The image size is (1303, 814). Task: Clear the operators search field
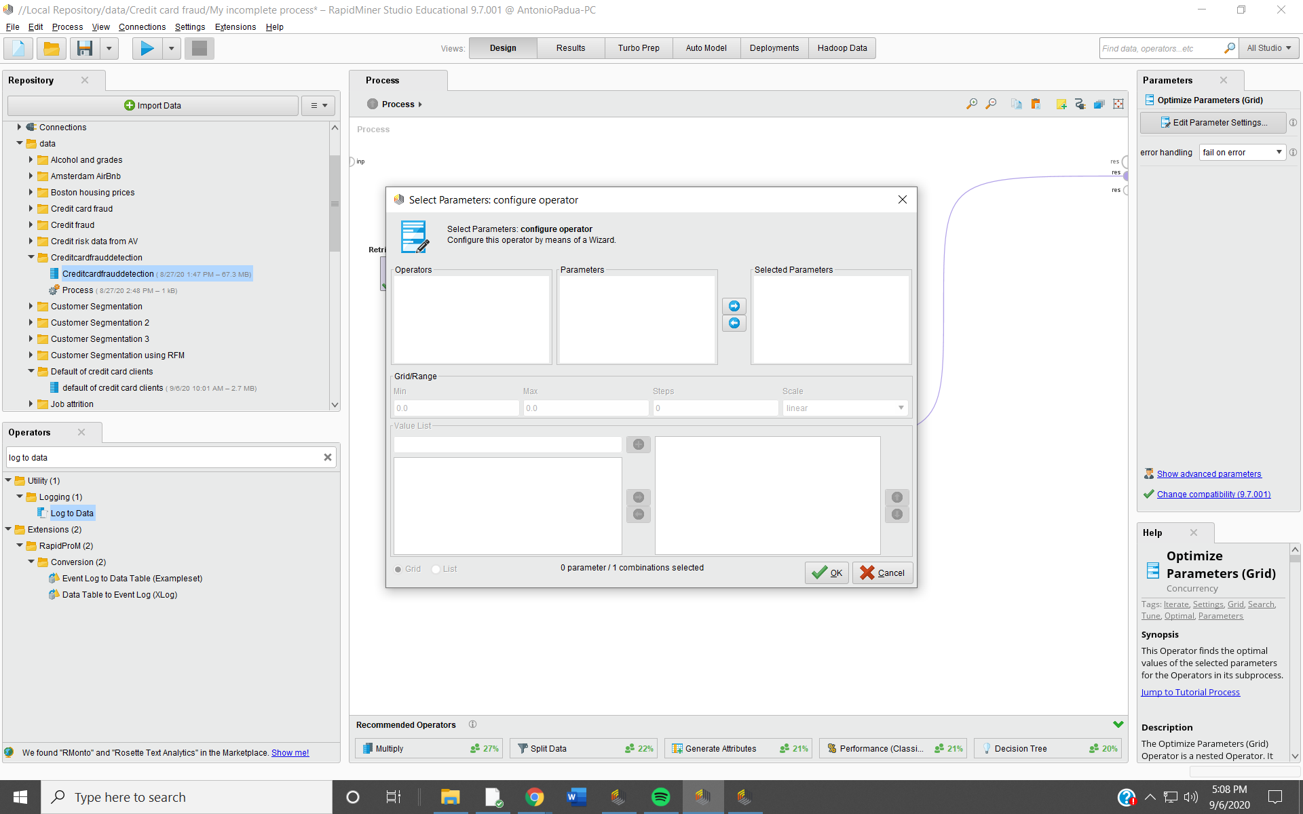[x=328, y=457]
